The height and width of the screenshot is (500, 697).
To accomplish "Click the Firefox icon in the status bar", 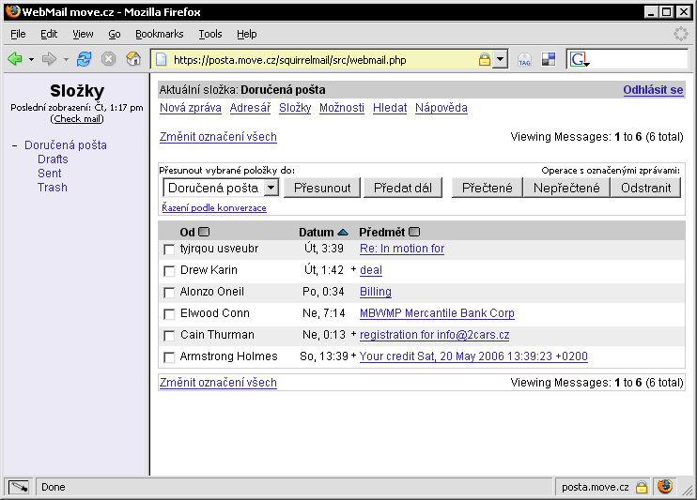I will 665,486.
